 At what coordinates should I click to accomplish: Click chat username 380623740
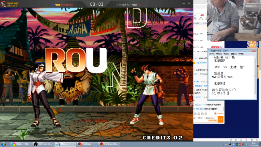(200, 105)
